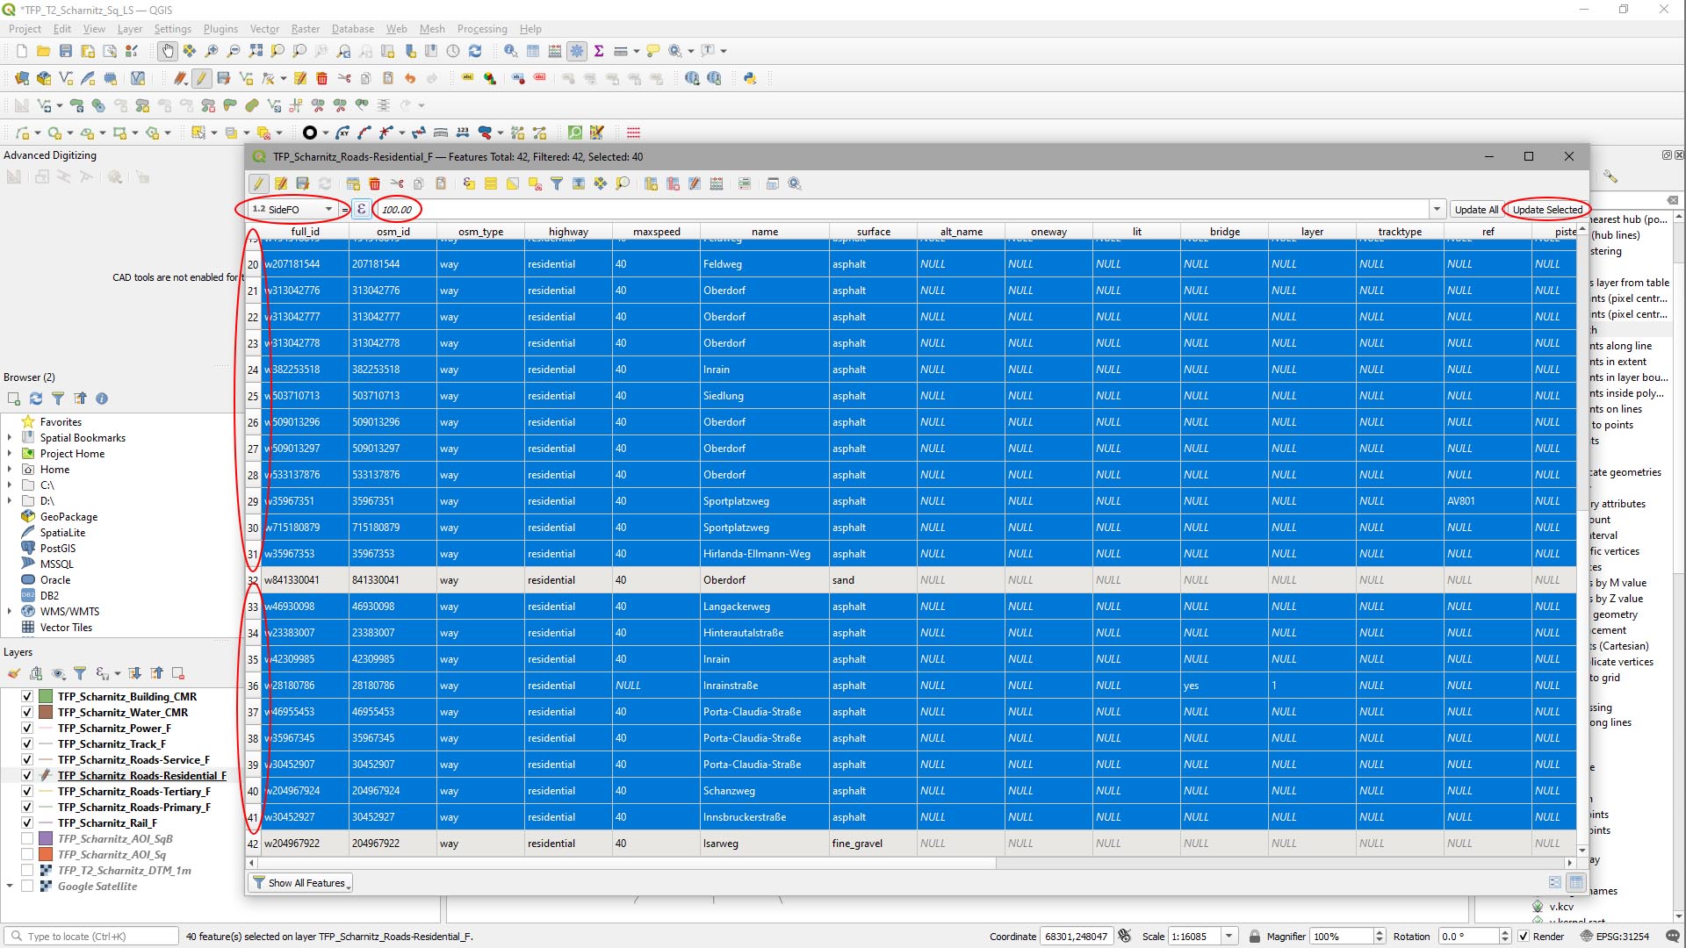The image size is (1686, 948).
Task: Toggle TFP_Scharnitz_Roads-Tertiary_F layer checkbox
Action: 27,792
